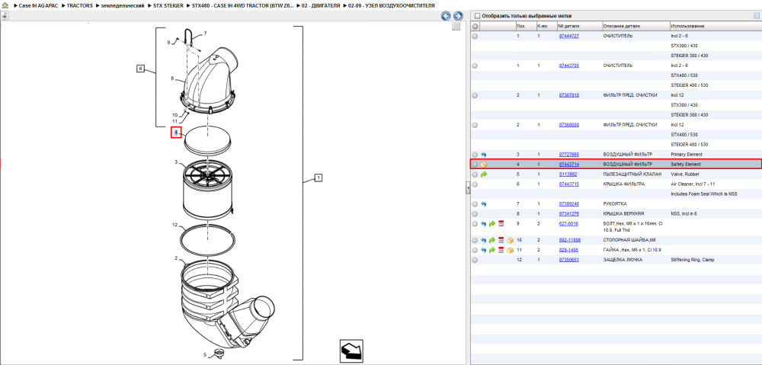Select callout 1 box on the diagram
This screenshot has height=365, width=762.
tap(319, 178)
